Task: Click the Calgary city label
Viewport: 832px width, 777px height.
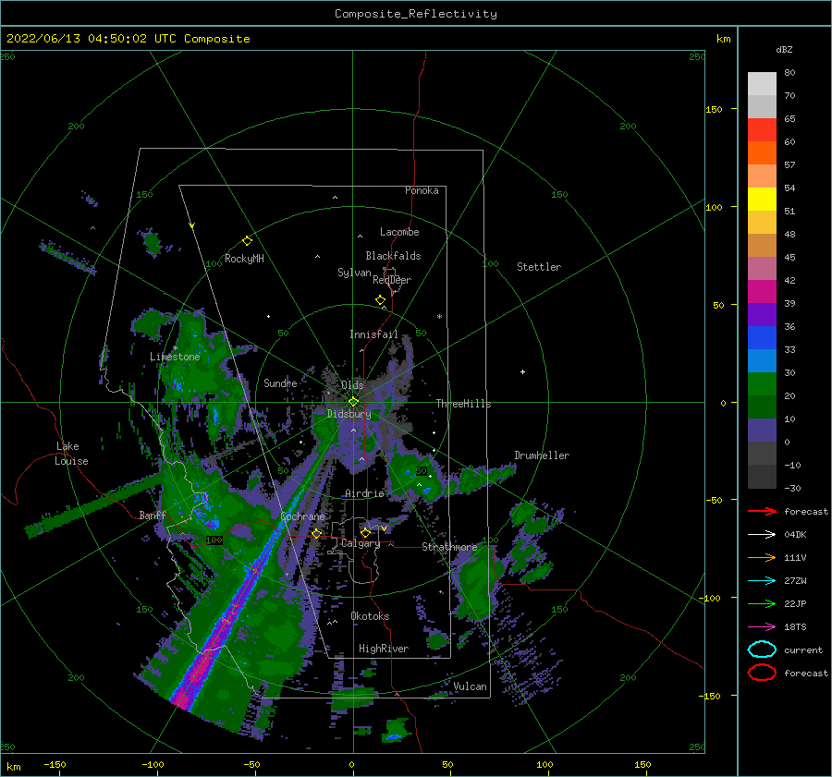Action: coord(361,543)
